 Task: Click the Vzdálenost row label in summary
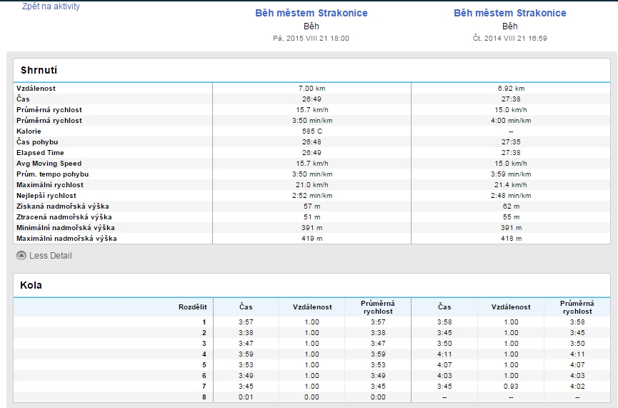pyautogui.click(x=36, y=89)
